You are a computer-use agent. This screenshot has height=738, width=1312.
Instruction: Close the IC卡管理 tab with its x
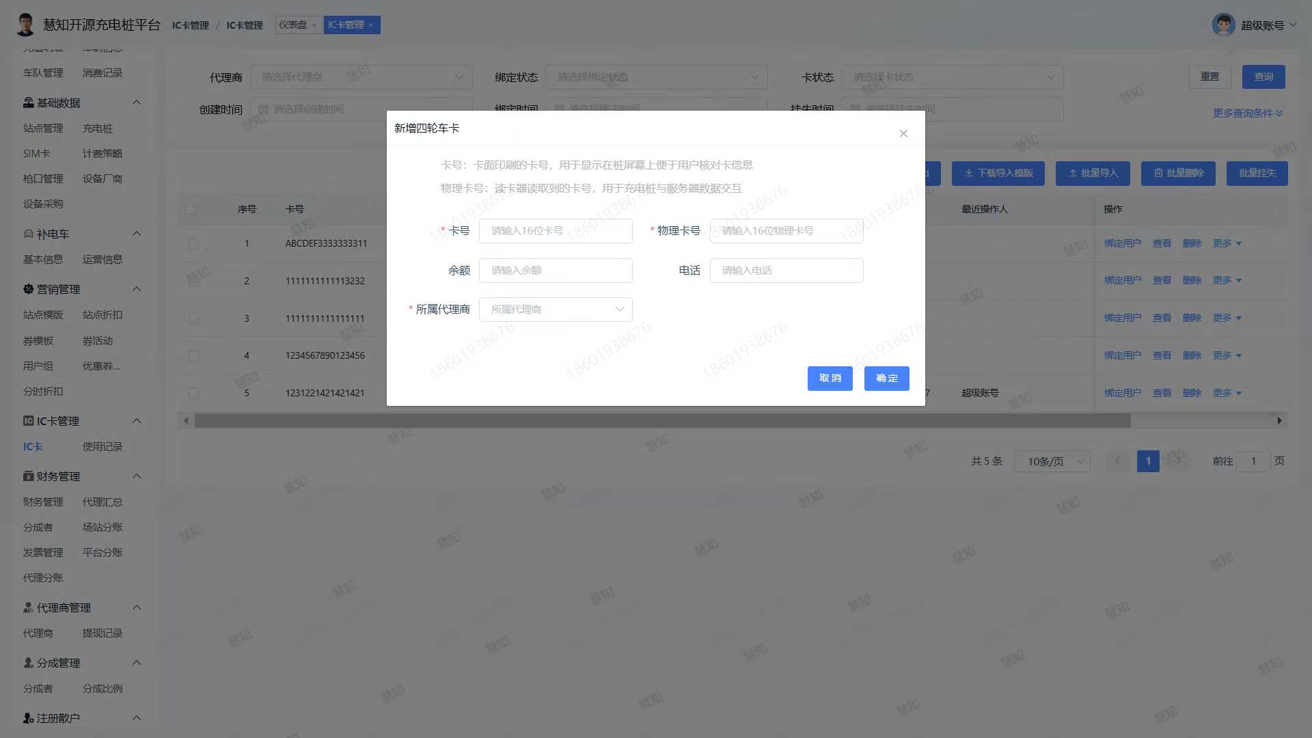pyautogui.click(x=371, y=25)
